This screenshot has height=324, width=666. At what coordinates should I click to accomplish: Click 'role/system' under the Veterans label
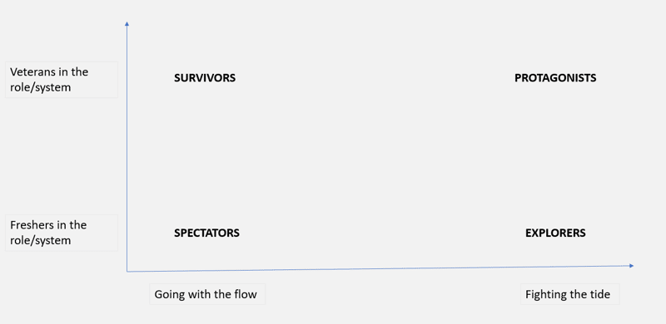point(40,88)
